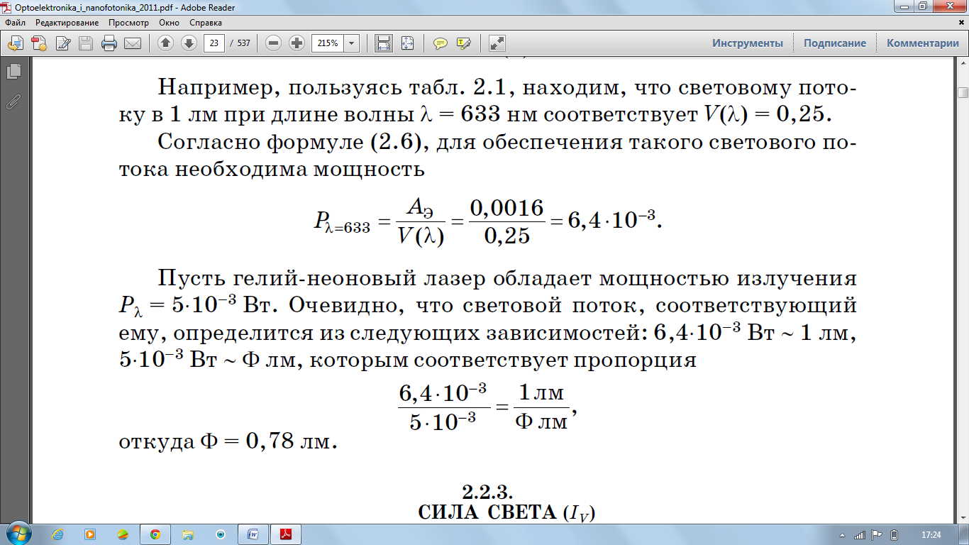Open the Просмотр menu

128,23
